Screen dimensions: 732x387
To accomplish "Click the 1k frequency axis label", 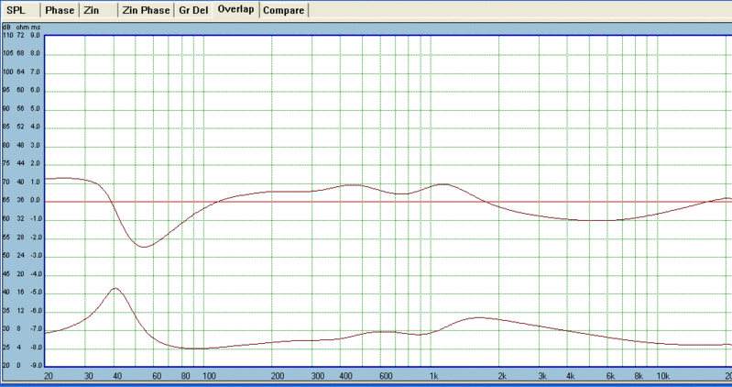I will (x=433, y=376).
